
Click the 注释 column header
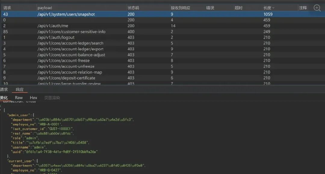[303, 8]
